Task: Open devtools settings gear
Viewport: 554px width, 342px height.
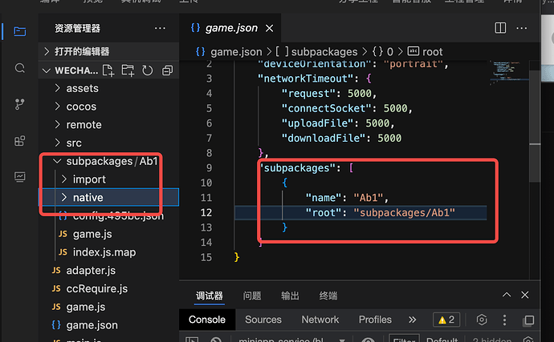Action: click(482, 320)
